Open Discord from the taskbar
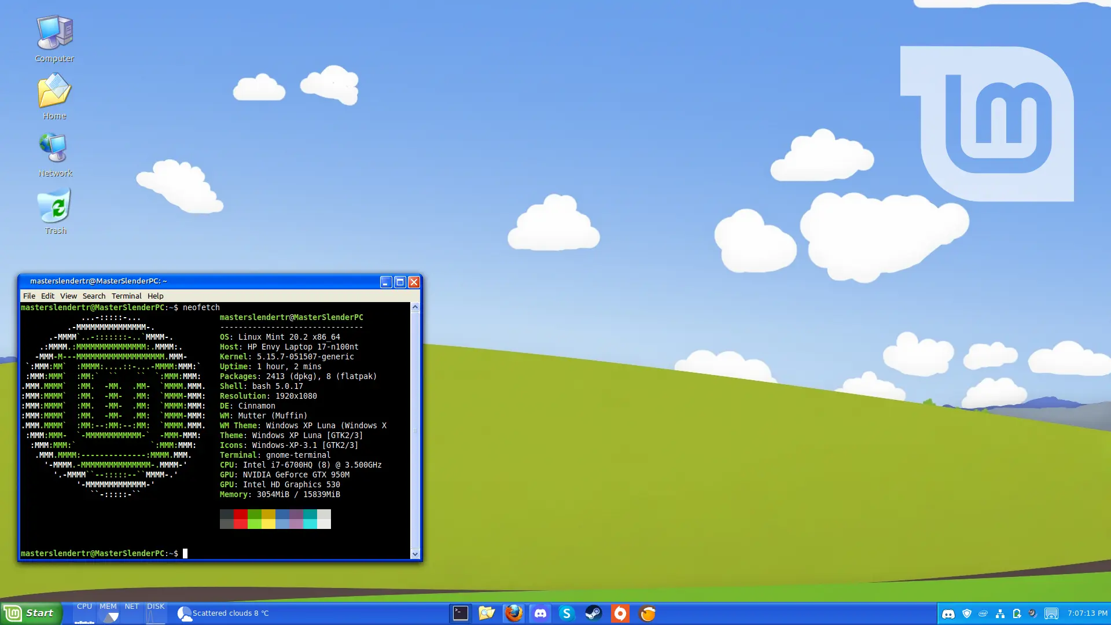This screenshot has width=1111, height=625. pos(540,613)
